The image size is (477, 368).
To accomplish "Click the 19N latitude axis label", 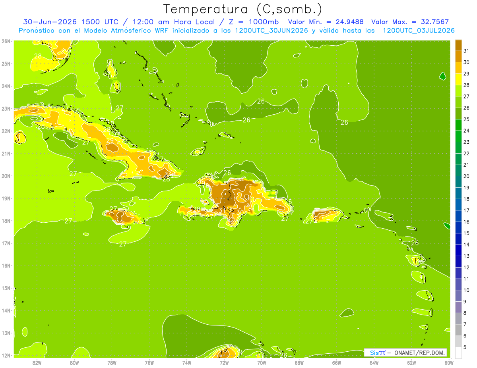I will coord(6,198).
